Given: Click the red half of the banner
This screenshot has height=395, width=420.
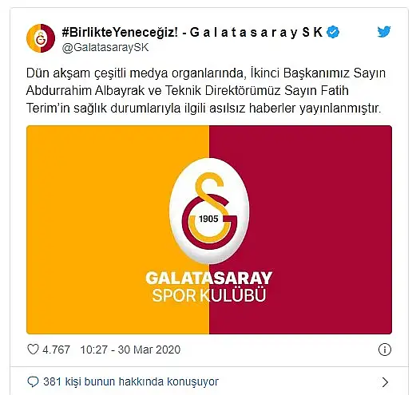Looking at the screenshot, I should 322,230.
